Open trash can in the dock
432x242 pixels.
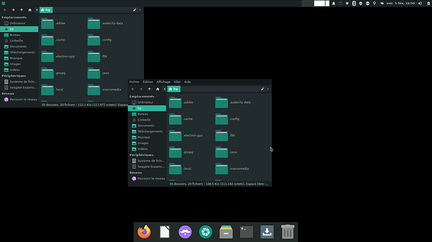point(287,232)
